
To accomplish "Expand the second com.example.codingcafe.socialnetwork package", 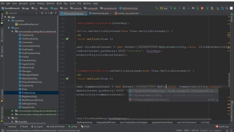I will [12, 111].
